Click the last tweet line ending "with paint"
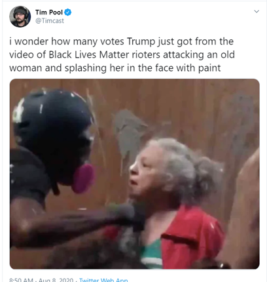 coord(115,68)
